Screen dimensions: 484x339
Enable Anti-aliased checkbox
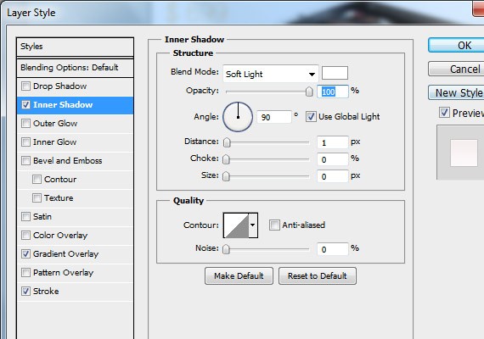point(274,225)
